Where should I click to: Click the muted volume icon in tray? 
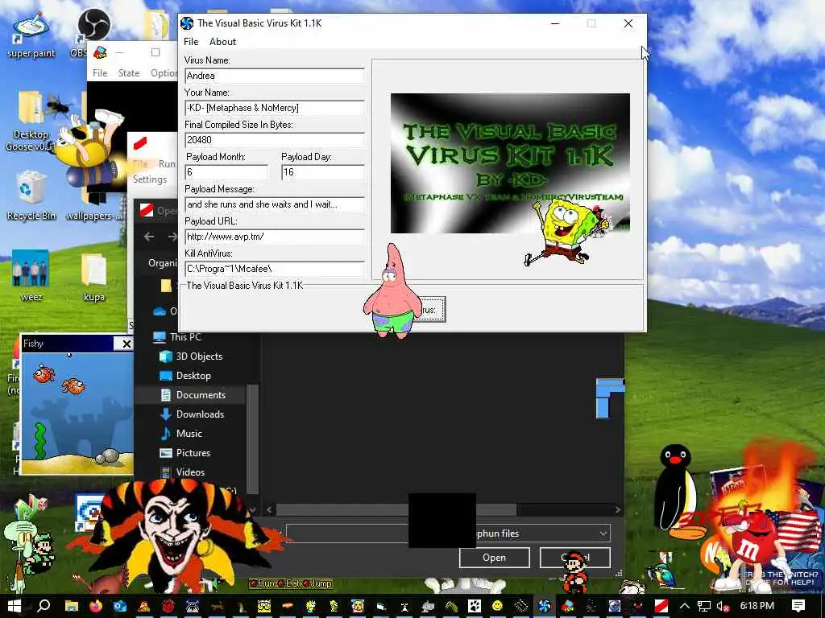coord(724,606)
